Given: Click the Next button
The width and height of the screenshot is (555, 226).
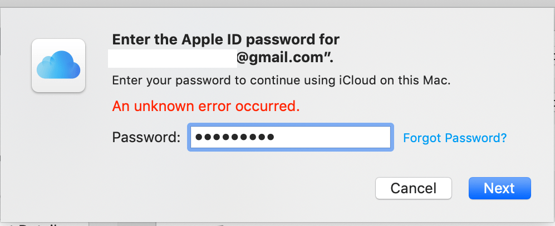Looking at the screenshot, I should click(499, 188).
